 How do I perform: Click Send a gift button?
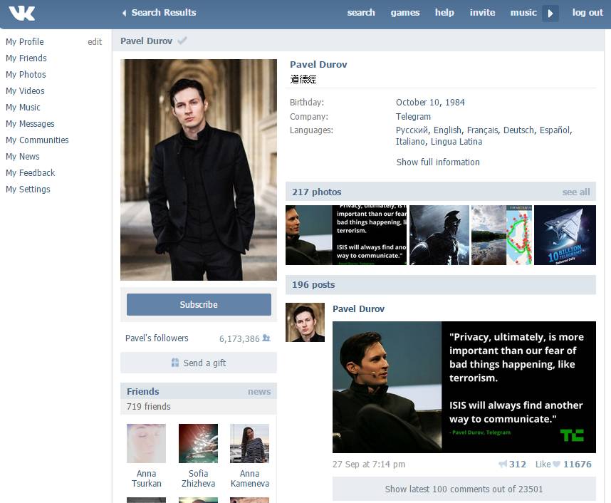click(x=199, y=363)
